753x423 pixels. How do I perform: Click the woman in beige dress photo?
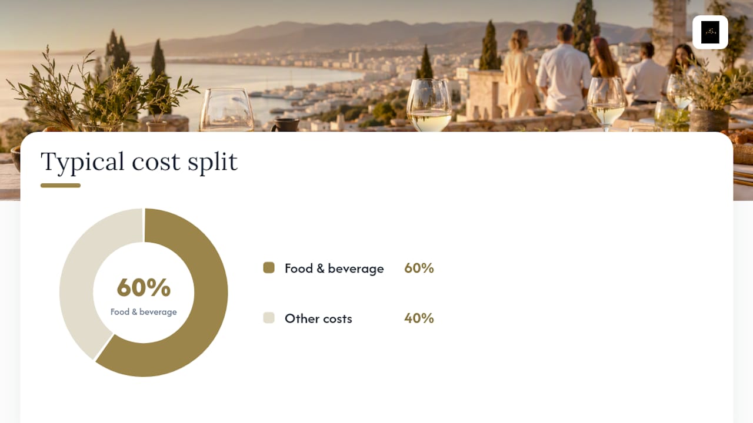click(520, 73)
